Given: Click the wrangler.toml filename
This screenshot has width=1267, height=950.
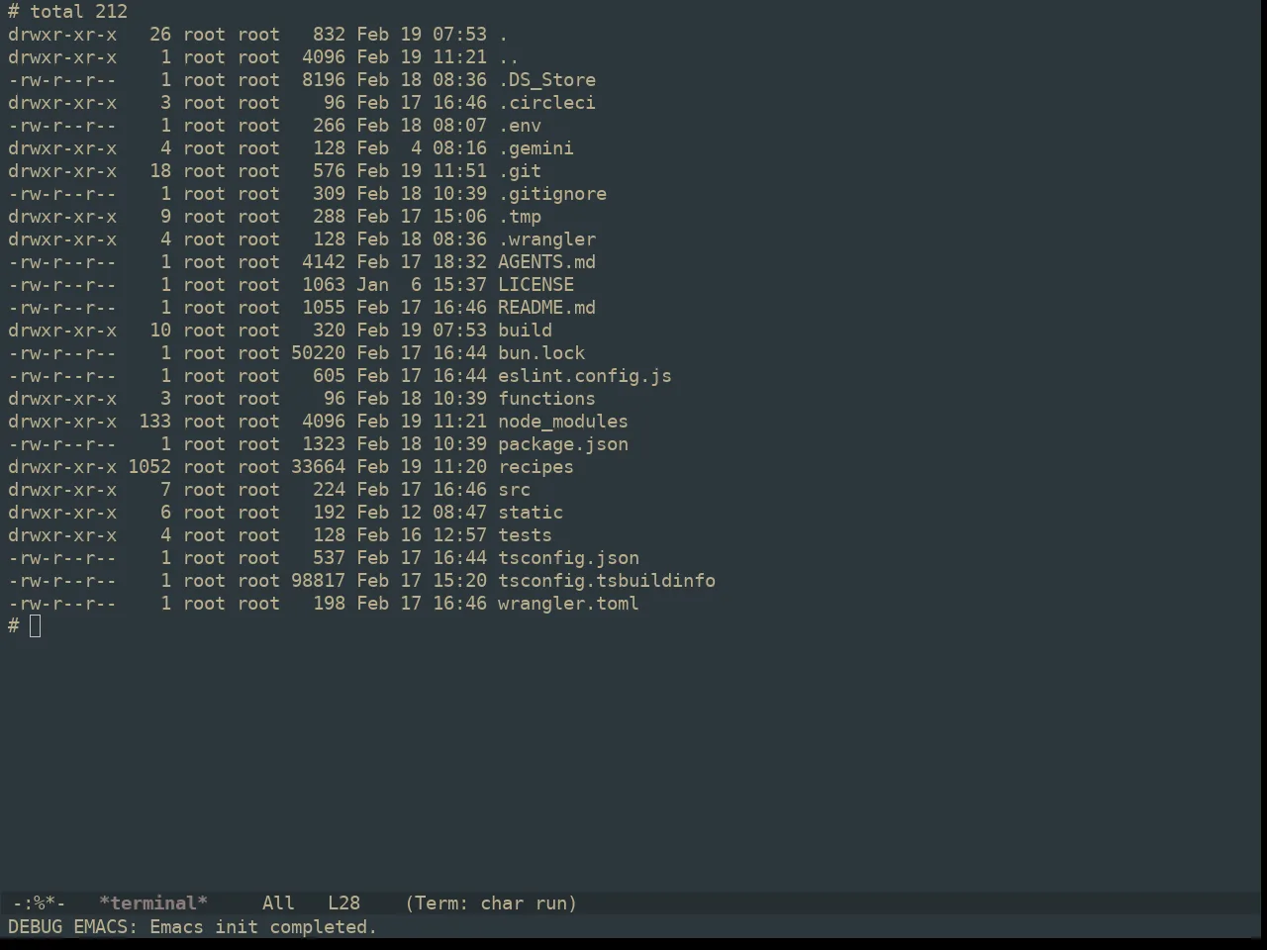Looking at the screenshot, I should pyautogui.click(x=568, y=604).
